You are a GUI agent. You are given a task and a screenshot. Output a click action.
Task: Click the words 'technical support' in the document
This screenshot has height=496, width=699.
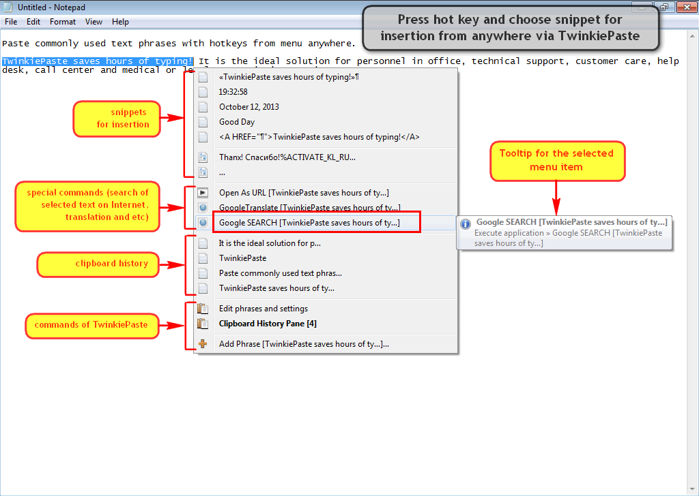coord(518,61)
